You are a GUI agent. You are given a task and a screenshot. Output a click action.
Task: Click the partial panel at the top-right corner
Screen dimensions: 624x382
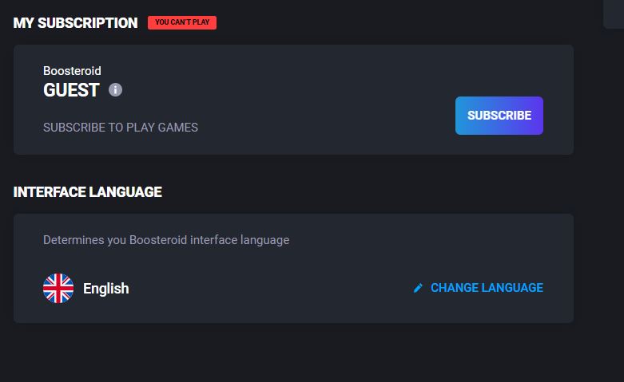[614, 14]
